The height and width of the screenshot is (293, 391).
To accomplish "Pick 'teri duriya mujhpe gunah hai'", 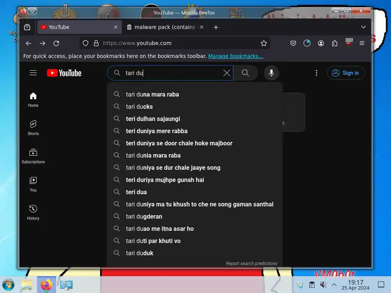I will click(x=194, y=180).
